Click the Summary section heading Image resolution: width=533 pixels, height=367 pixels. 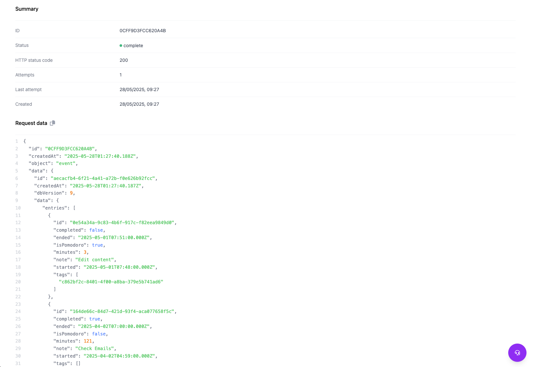(x=27, y=9)
